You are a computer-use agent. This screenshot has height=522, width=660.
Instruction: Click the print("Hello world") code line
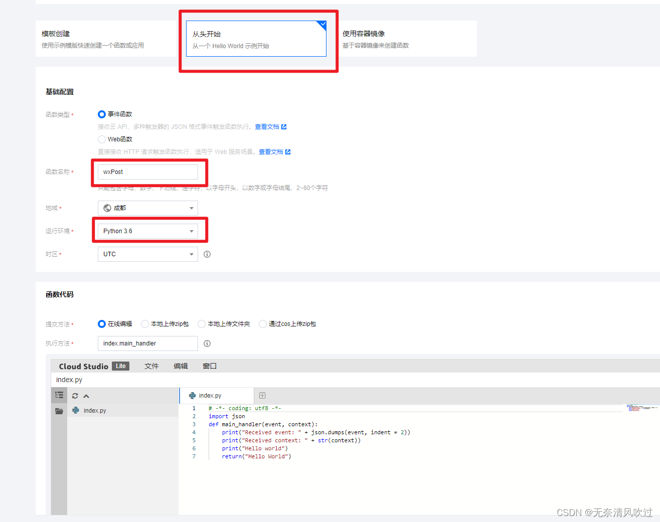[x=255, y=448]
